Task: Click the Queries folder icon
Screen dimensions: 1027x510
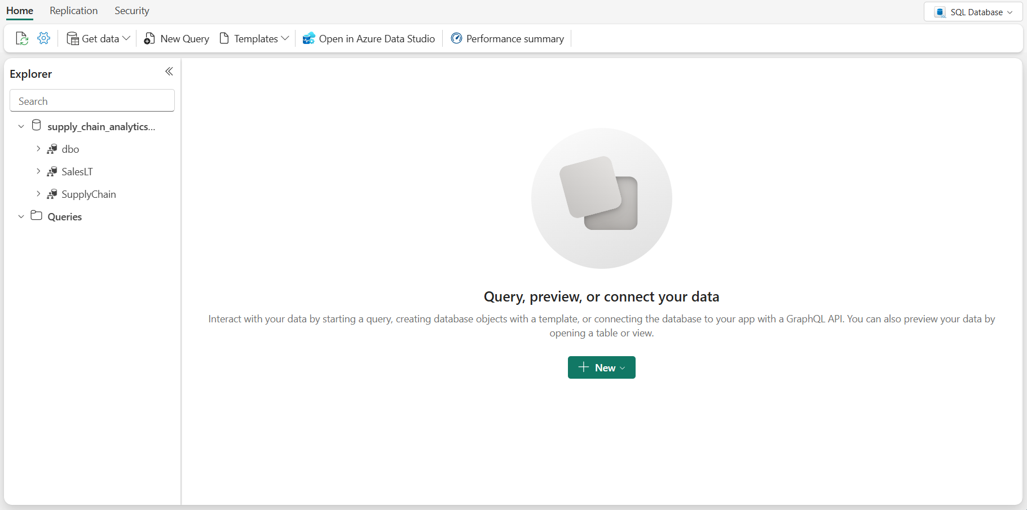Action: (37, 216)
